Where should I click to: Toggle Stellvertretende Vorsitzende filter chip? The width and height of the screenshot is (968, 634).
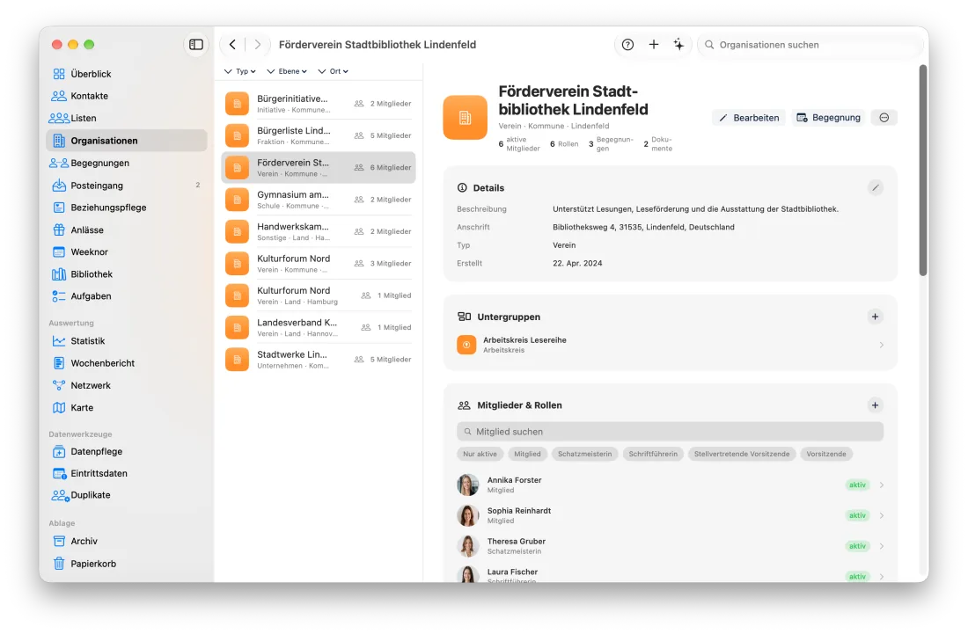(742, 454)
